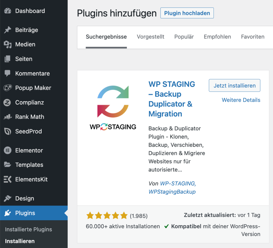Open Popup Maker menu entry

coord(34,88)
